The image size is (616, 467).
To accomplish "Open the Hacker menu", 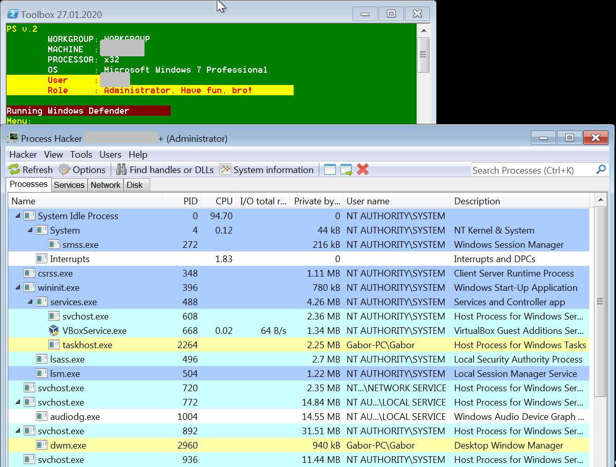I will (23, 155).
